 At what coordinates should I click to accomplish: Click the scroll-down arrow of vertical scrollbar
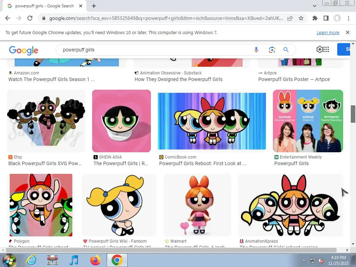(x=353, y=244)
